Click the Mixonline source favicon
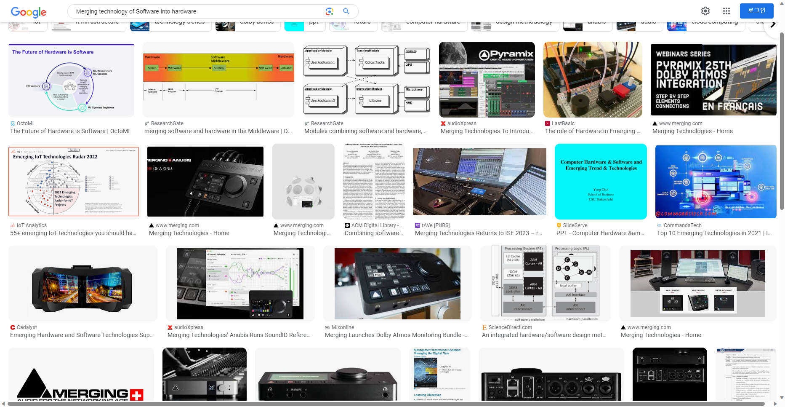Screen dimensions: 785x407 pos(327,327)
